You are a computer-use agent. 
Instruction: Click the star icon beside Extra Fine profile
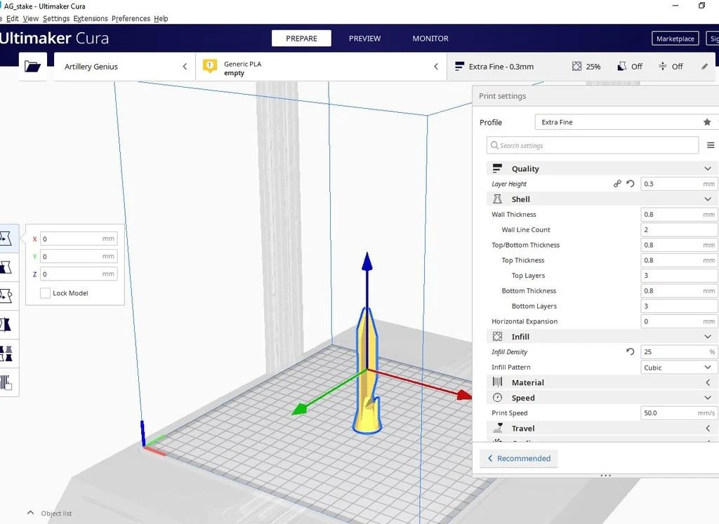[x=707, y=122]
